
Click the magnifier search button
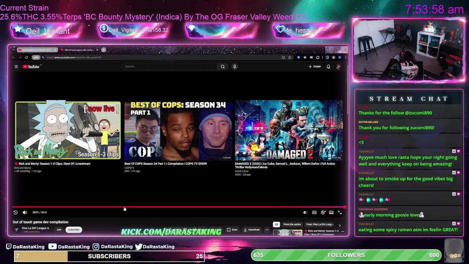(x=222, y=66)
